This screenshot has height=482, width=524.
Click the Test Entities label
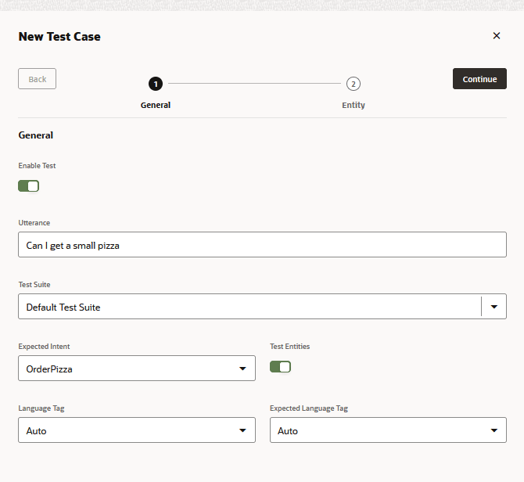(x=290, y=346)
